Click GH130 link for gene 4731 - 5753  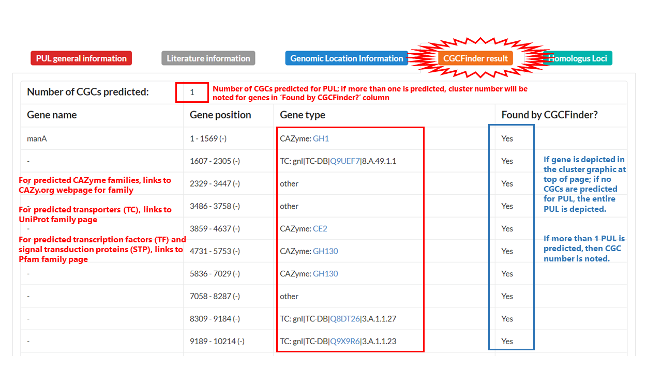tap(325, 251)
